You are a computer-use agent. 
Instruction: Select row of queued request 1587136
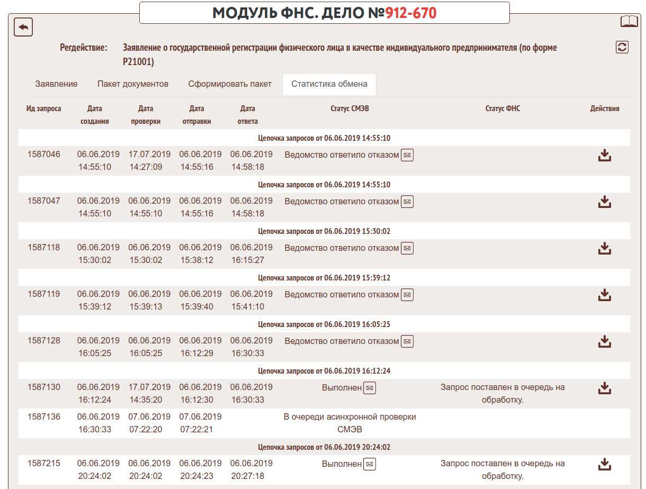click(44, 417)
